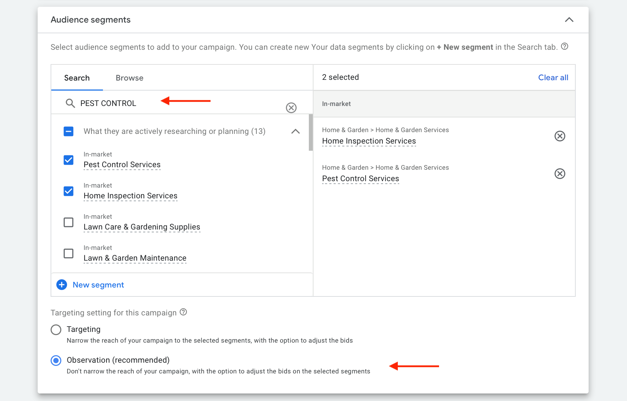Switch to the Browse tab
This screenshot has height=401, width=627.
point(129,78)
